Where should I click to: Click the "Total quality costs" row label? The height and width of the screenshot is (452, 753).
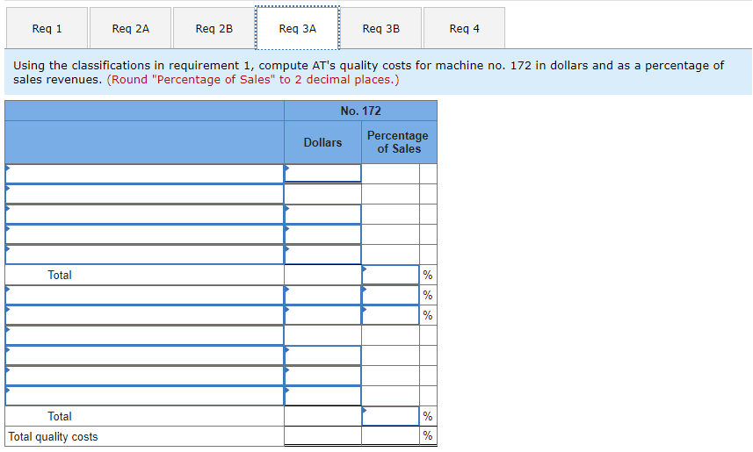point(53,437)
